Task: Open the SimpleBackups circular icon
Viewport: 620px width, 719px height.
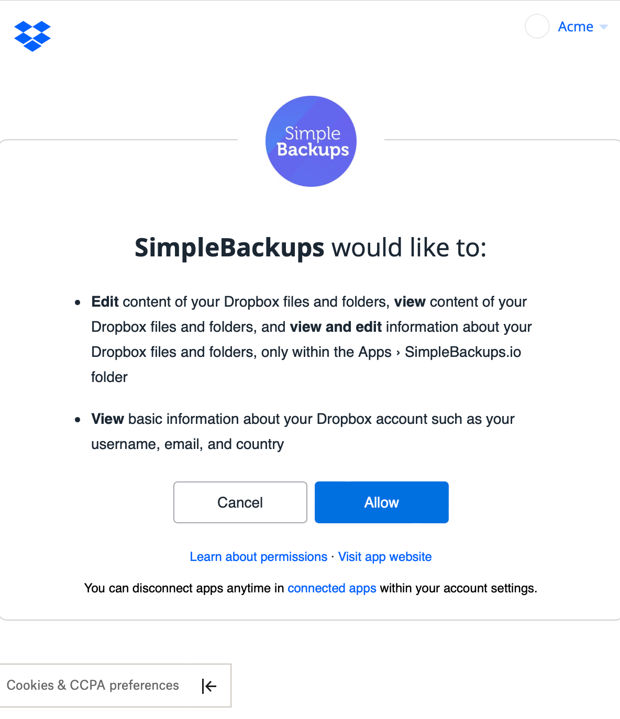Action: [x=311, y=141]
